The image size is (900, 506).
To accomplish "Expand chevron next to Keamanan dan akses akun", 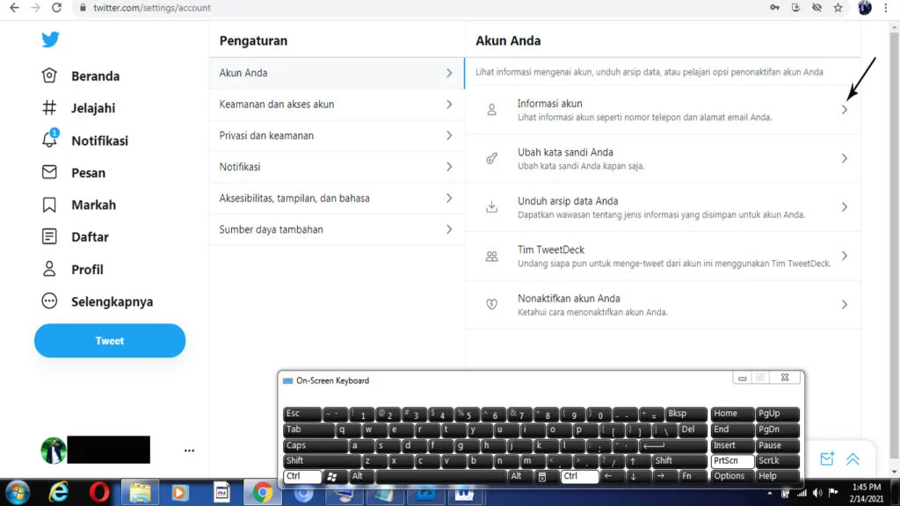I will point(449,105).
